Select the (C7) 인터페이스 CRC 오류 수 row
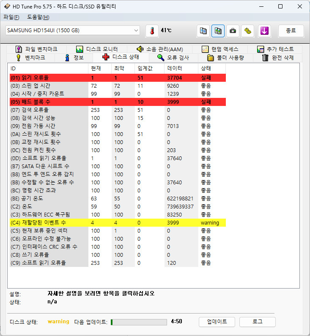310x336 pixels. [118, 247]
